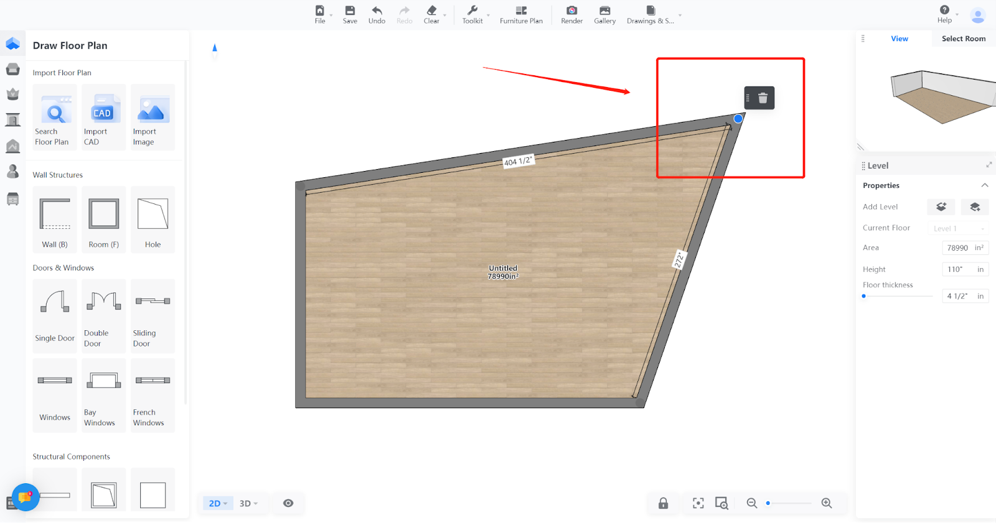This screenshot has height=523, width=996.
Task: Click the Floor thickness slider handle
Action: (864, 296)
